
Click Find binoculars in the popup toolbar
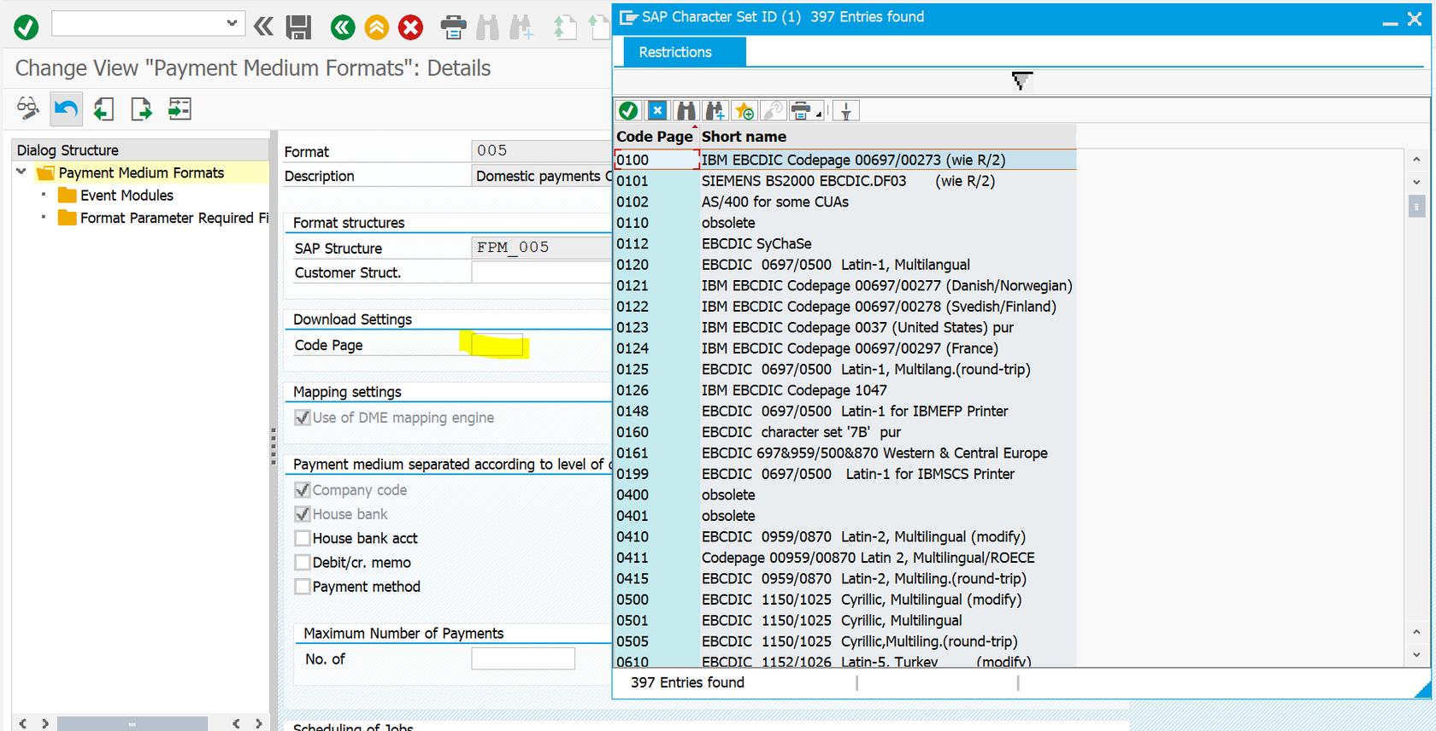click(686, 110)
